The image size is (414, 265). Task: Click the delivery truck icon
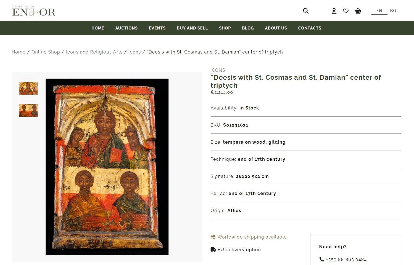pos(213,250)
